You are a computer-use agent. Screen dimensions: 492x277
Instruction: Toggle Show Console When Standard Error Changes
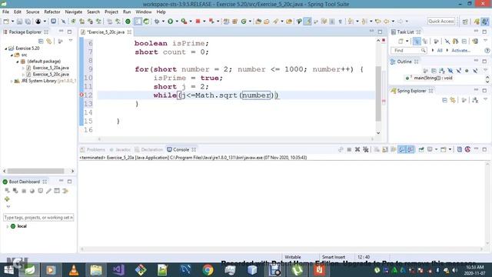(x=410, y=149)
